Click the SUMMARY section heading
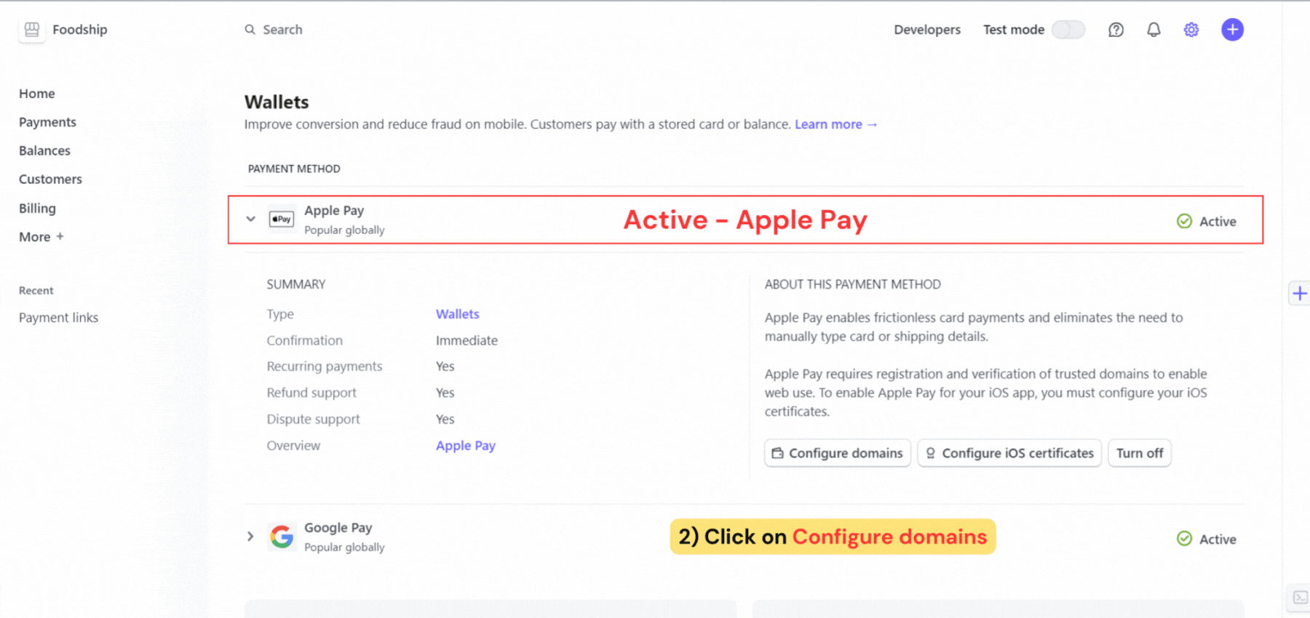 point(295,284)
